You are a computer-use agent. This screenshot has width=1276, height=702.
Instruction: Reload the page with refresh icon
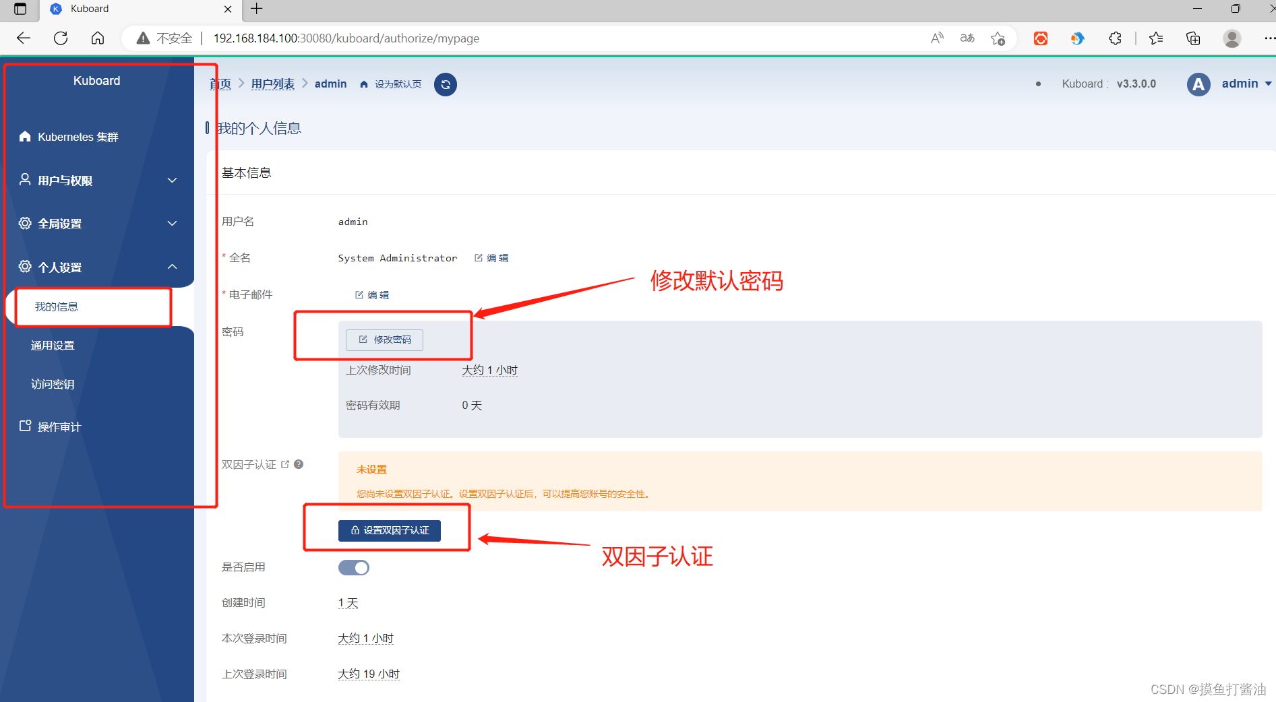(x=61, y=38)
